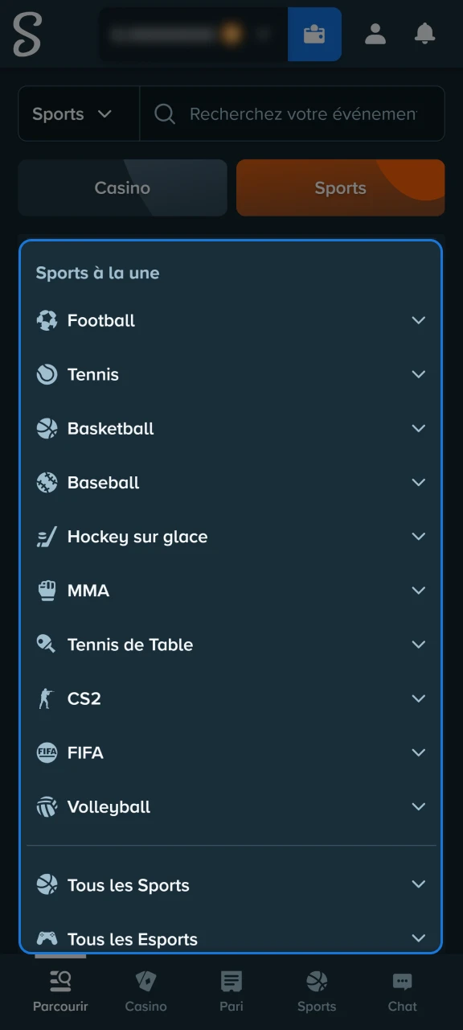Screen dimensions: 463x1030
Task: Open the Sports filter dropdown
Action: tap(78, 113)
